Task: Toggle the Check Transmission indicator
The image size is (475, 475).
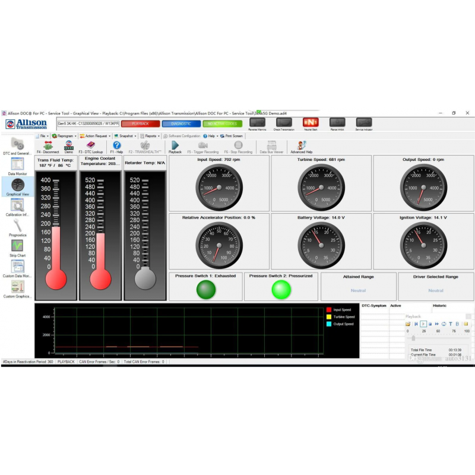Action: click(284, 122)
